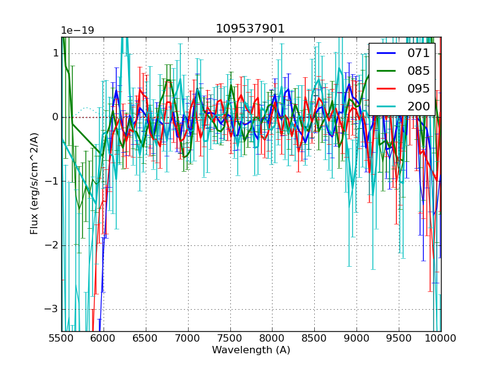Select the "085" legend label
The width and height of the screenshot is (490, 368).
tap(418, 71)
